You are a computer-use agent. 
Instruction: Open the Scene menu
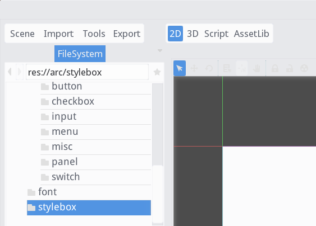[x=22, y=34]
